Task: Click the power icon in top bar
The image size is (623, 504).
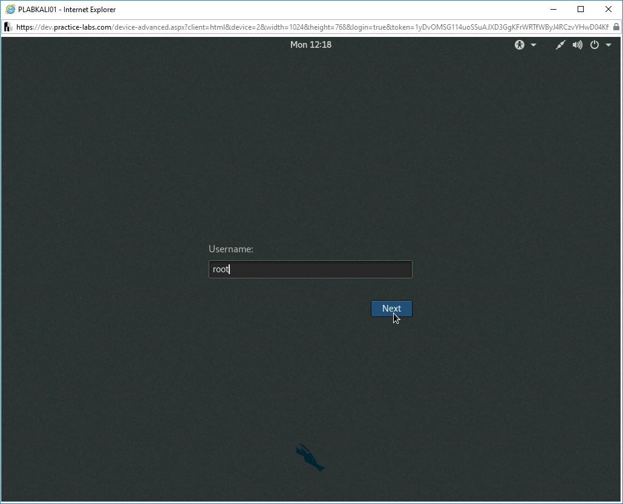Action: pos(595,45)
